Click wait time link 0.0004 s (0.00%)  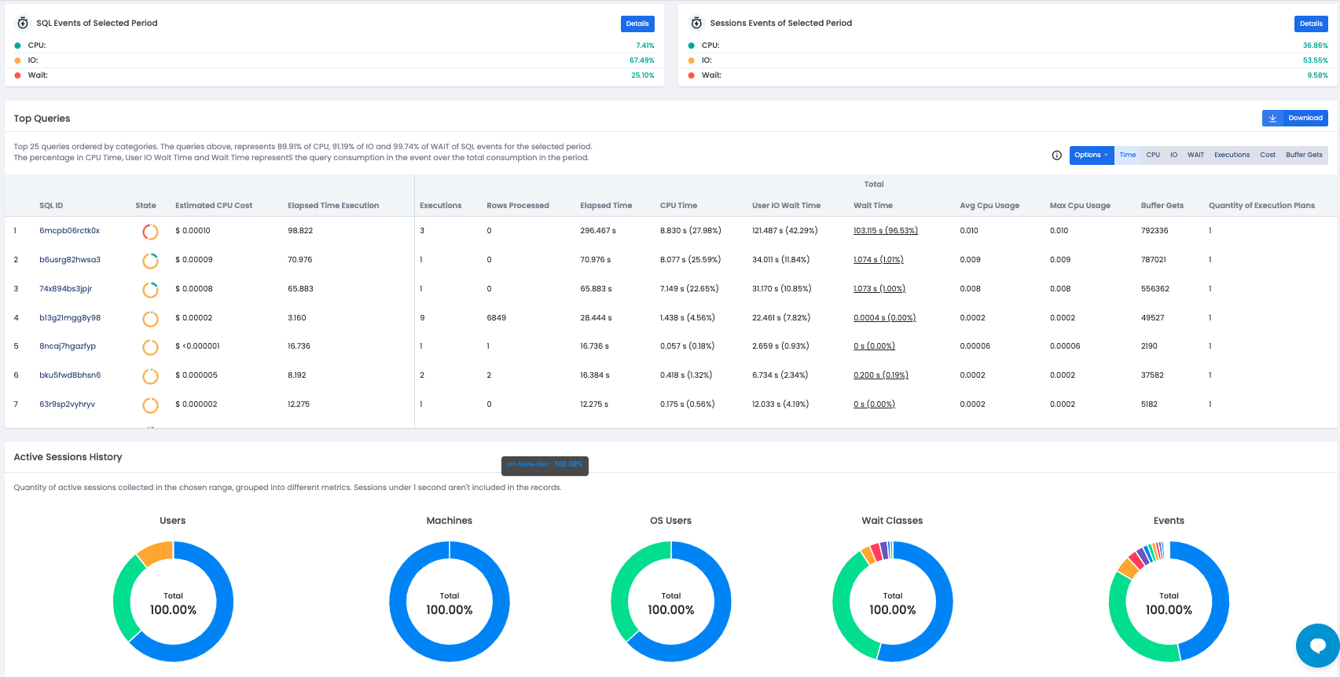[x=884, y=318]
